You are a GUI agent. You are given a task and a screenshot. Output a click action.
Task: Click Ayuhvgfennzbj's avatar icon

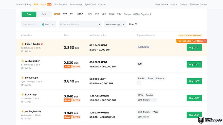23,111
